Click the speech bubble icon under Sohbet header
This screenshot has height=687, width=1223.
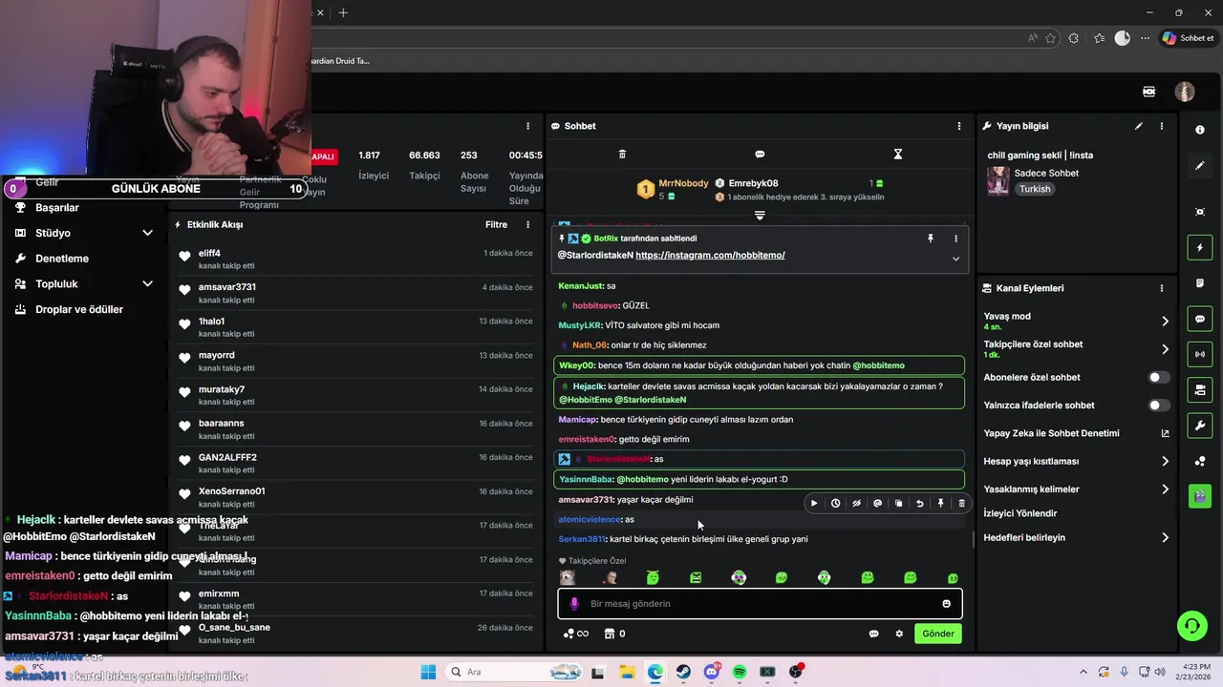760,154
